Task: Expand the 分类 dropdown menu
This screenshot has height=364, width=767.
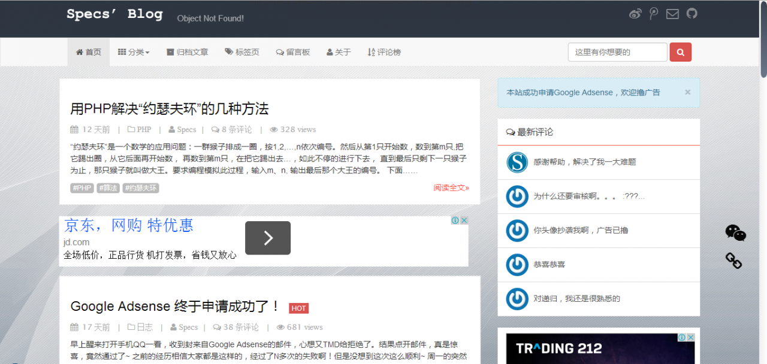Action: pos(133,52)
